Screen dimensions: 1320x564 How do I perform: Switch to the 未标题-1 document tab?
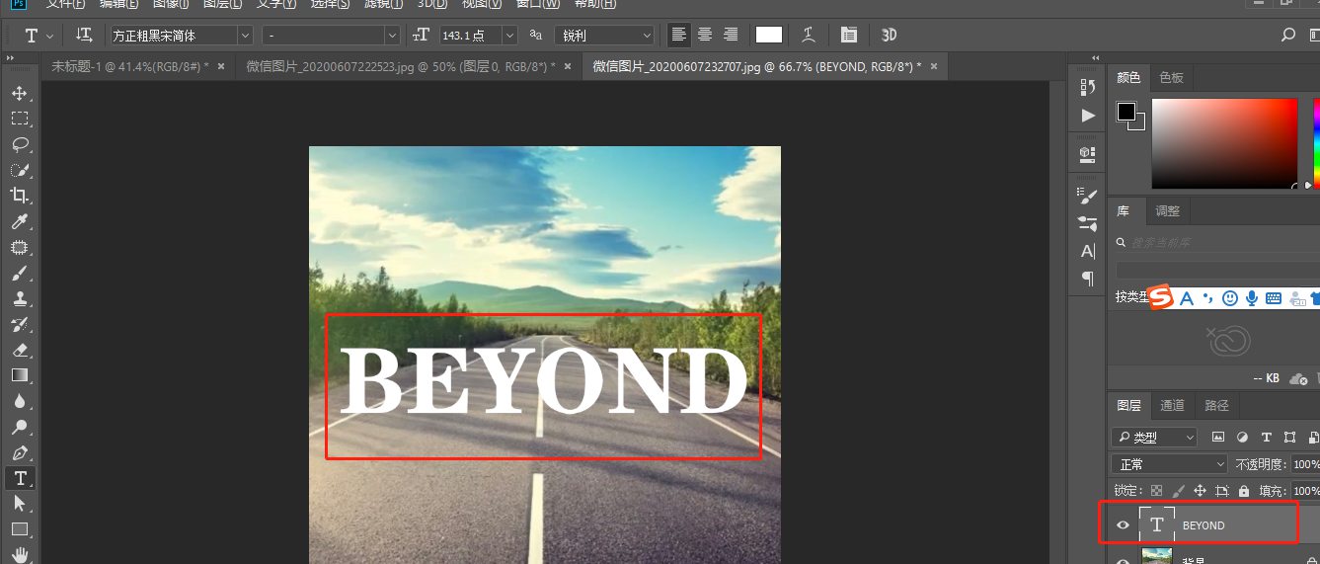(129, 66)
